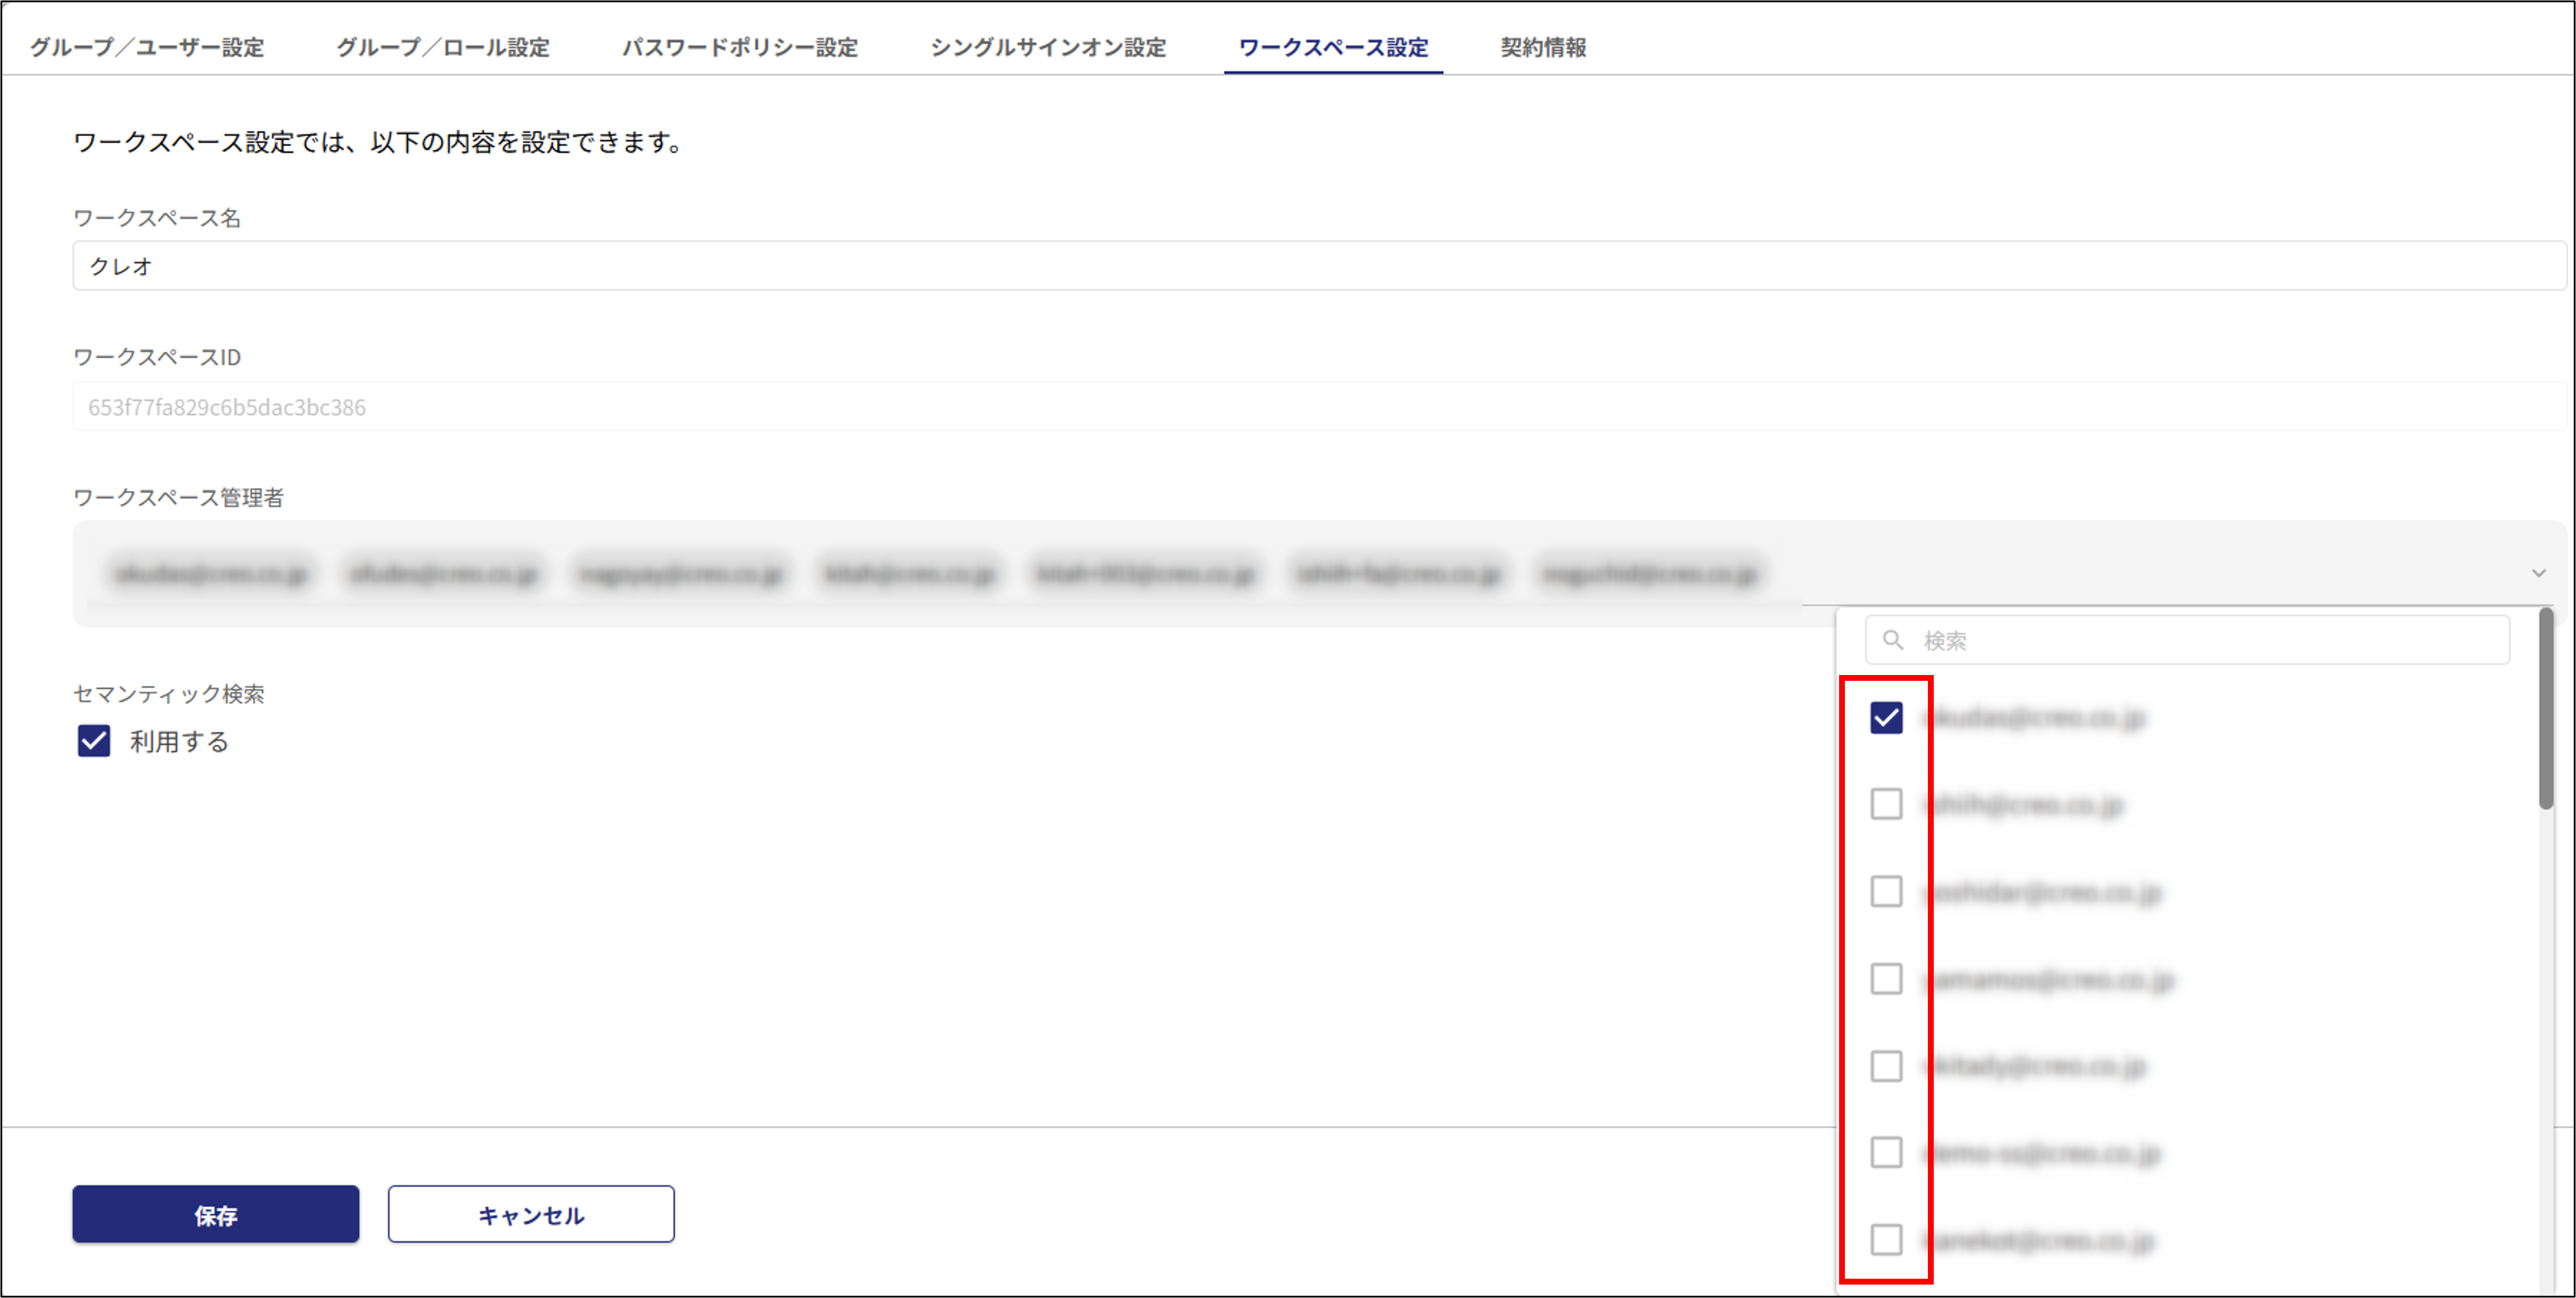Switch to グループ／ロール設定 tab
This screenshot has height=1298, width=2576.
[x=443, y=47]
